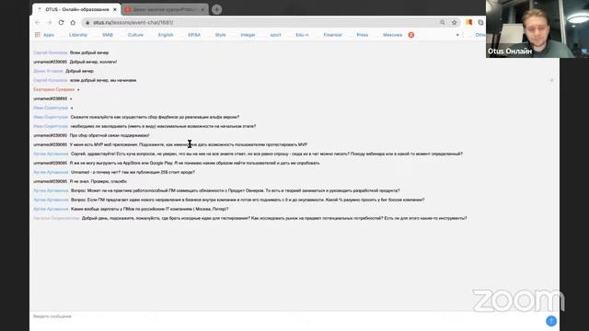Image resolution: width=589 pixels, height=331 pixels.
Task: Click message 'Я не знал. Проверю, спасибо'
Action: [x=98, y=181]
